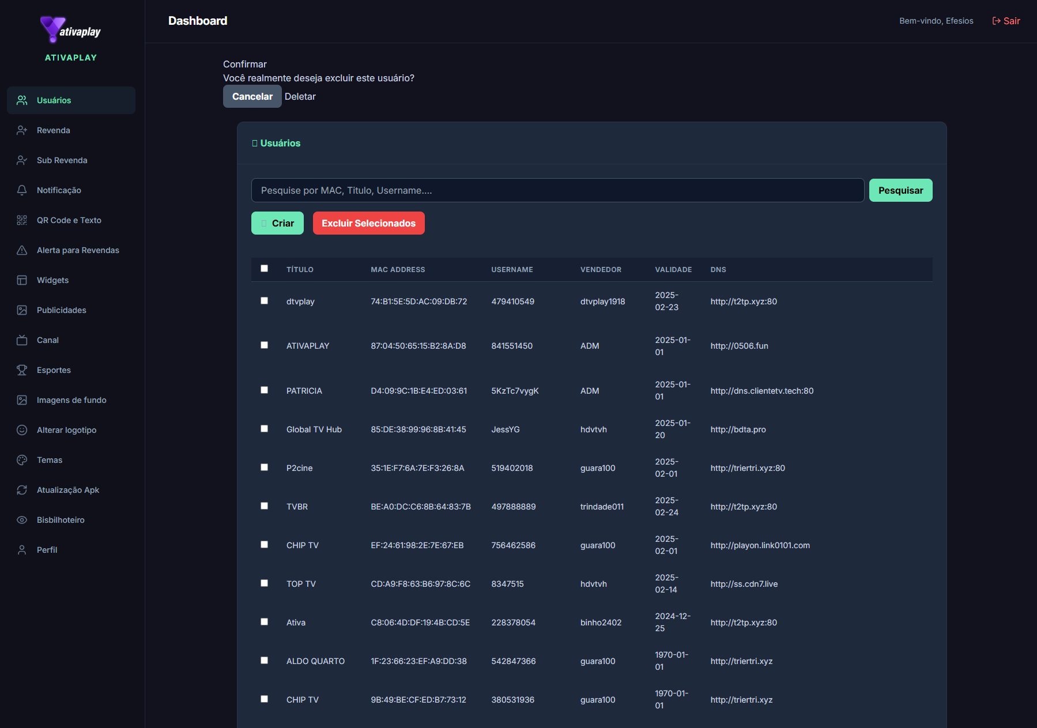This screenshot has width=1037, height=728.
Task: Select the PATRICIA user checkbox
Action: [265, 390]
